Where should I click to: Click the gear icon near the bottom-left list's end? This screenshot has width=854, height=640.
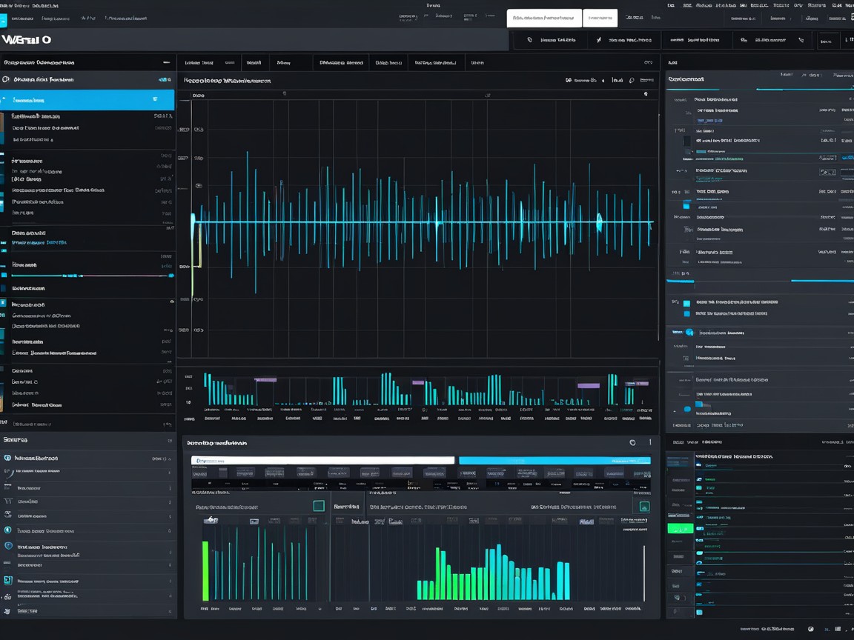[x=7, y=597]
